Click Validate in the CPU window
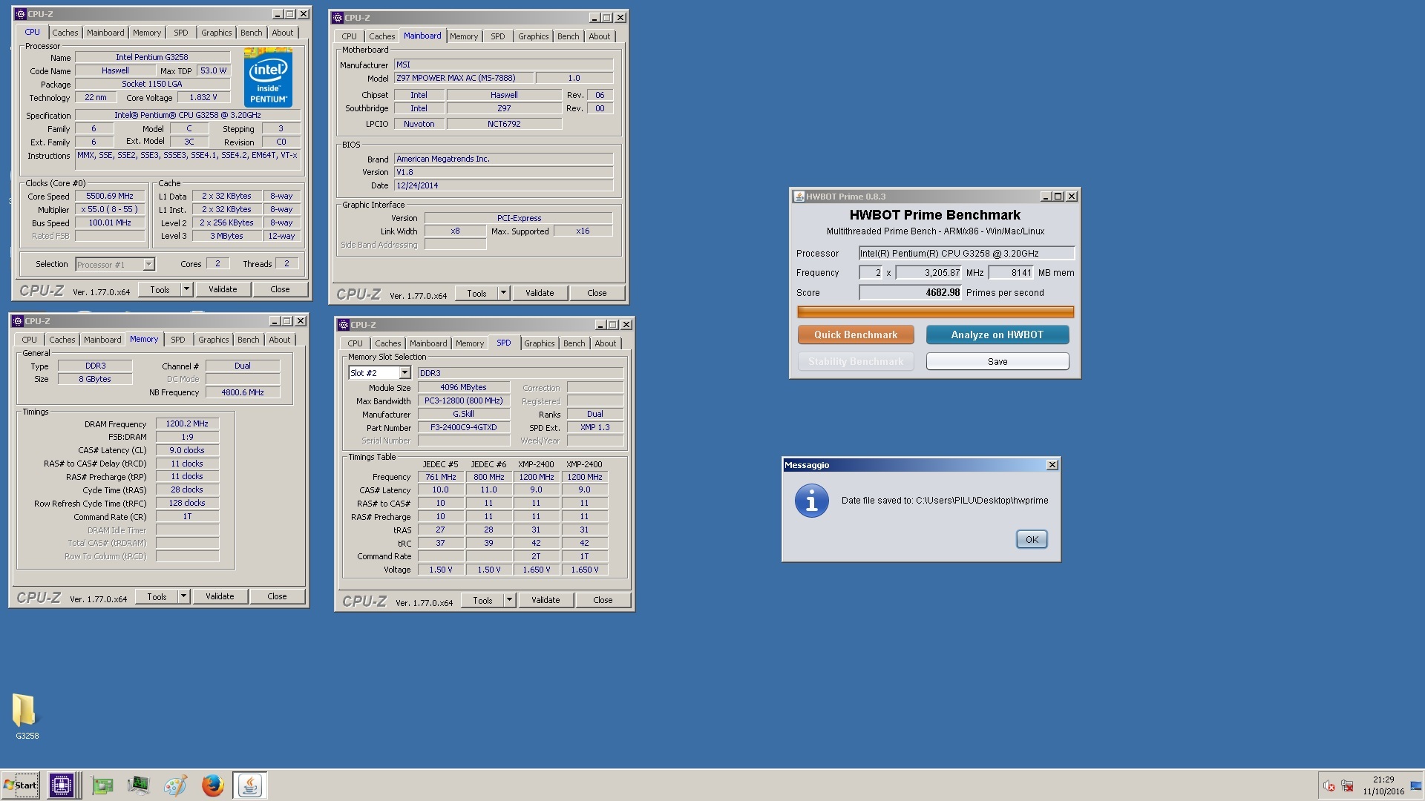 (223, 289)
